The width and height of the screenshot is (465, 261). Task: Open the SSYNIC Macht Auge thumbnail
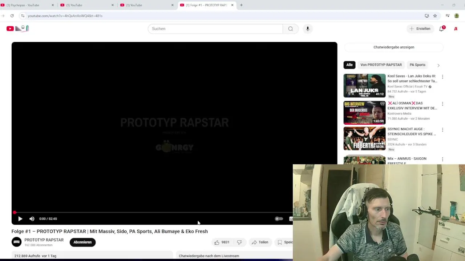pos(365,138)
